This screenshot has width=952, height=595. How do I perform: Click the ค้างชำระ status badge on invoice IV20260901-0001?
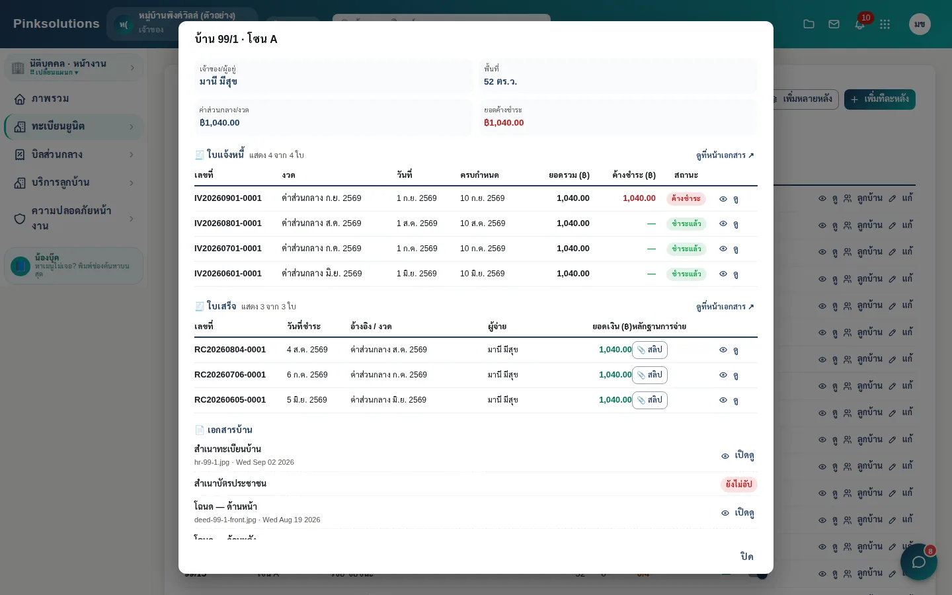[x=686, y=199]
